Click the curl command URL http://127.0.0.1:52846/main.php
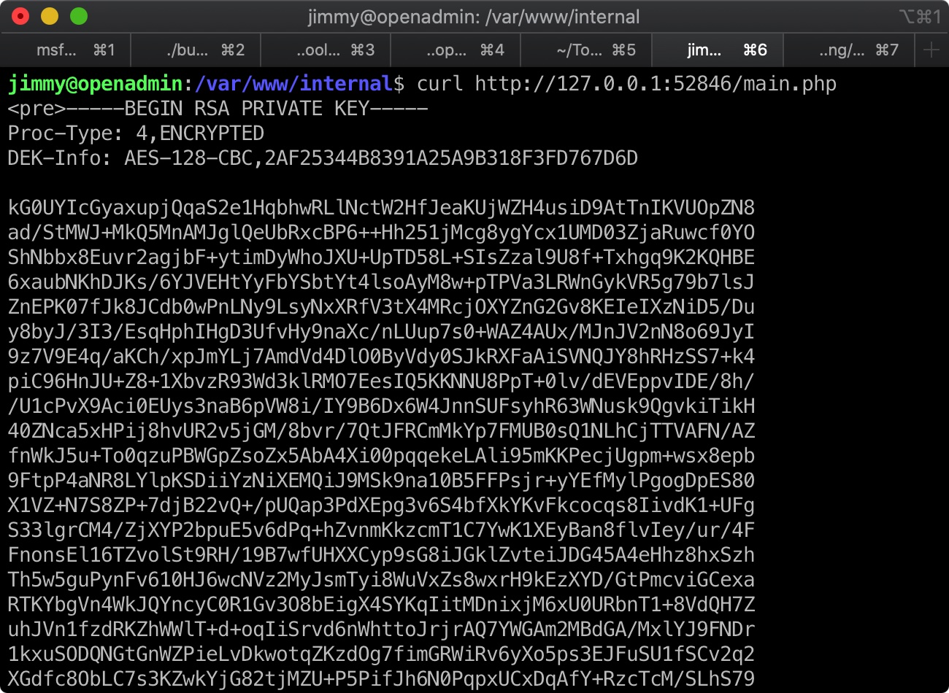The height and width of the screenshot is (693, 949). tap(656, 84)
